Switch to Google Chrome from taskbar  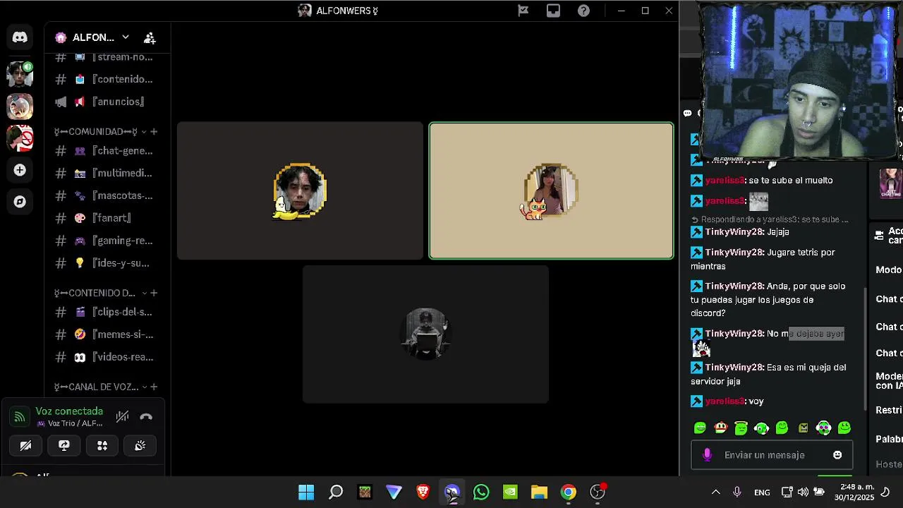coord(568,492)
